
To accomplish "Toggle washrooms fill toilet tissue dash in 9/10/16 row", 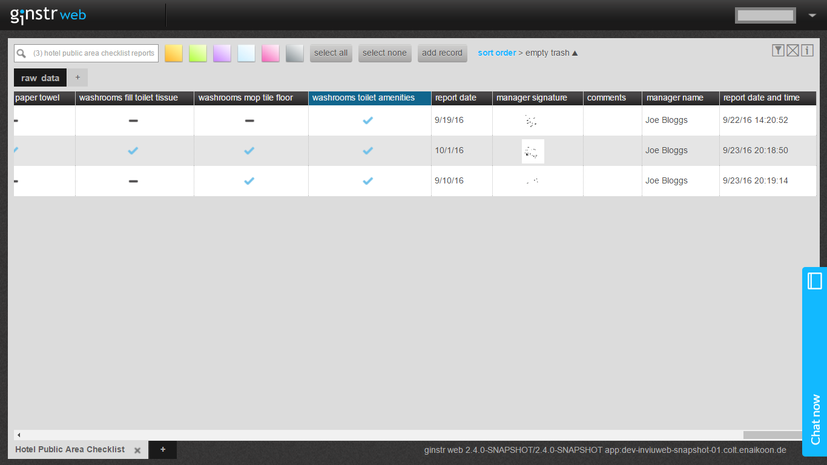I will 134,180.
